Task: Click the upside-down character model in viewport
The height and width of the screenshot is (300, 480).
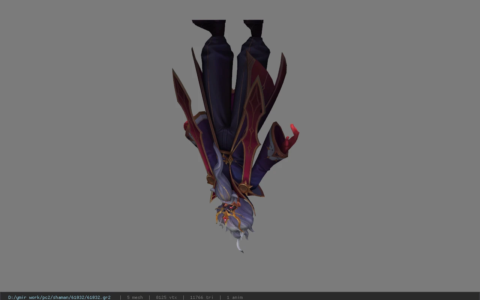Action: point(235,136)
